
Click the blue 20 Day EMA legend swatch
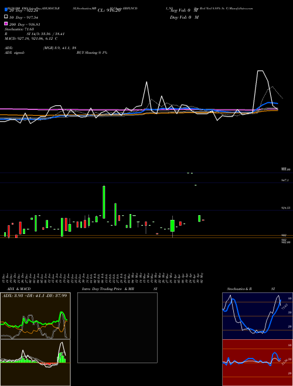coord(6,10)
